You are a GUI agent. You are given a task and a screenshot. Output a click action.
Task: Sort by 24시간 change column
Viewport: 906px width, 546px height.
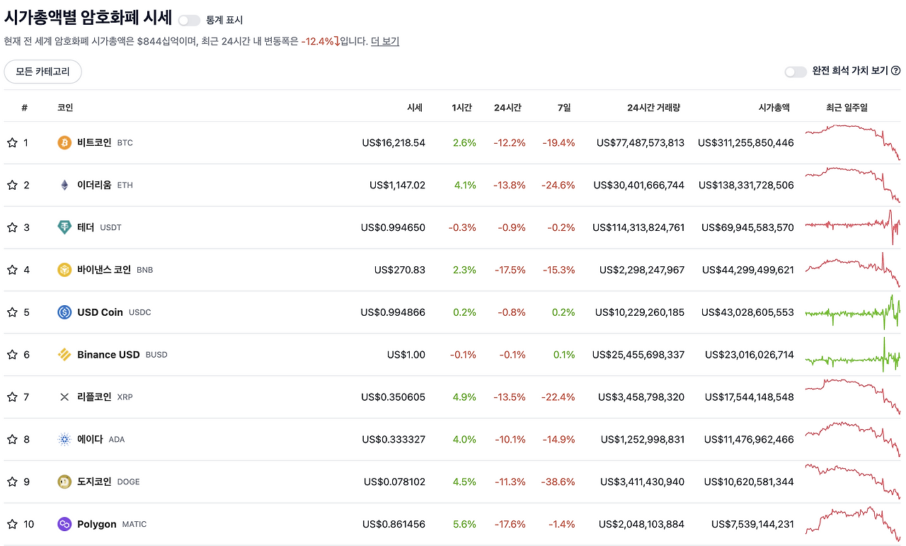point(508,108)
